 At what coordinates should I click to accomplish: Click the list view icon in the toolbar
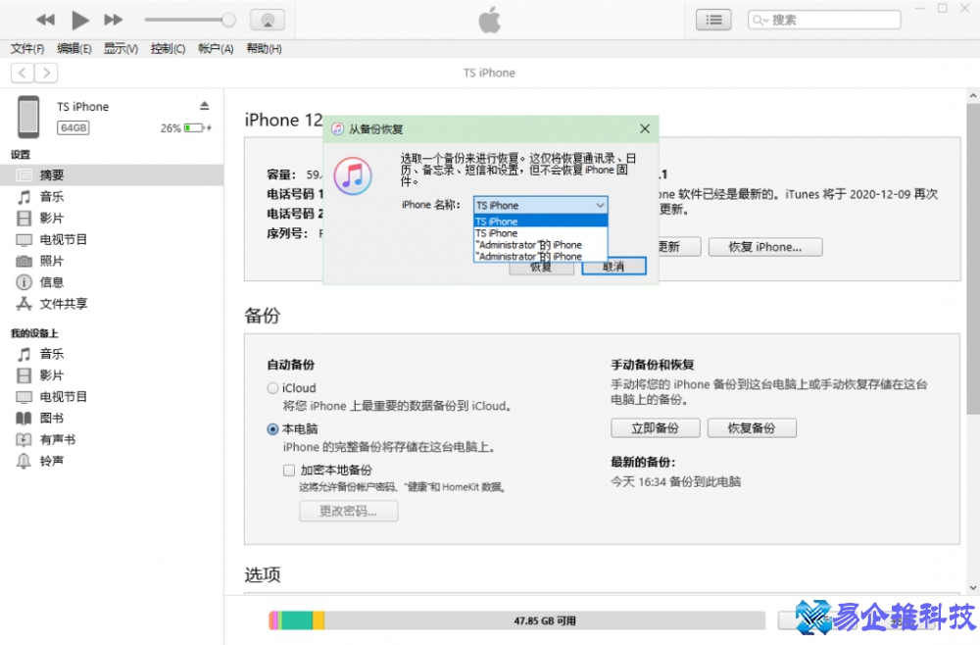[x=713, y=19]
